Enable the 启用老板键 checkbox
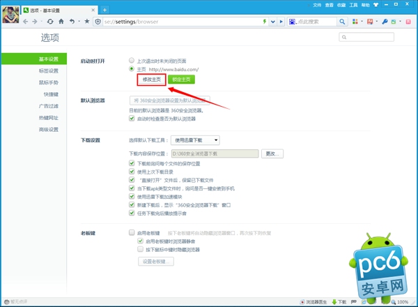 click(x=132, y=232)
